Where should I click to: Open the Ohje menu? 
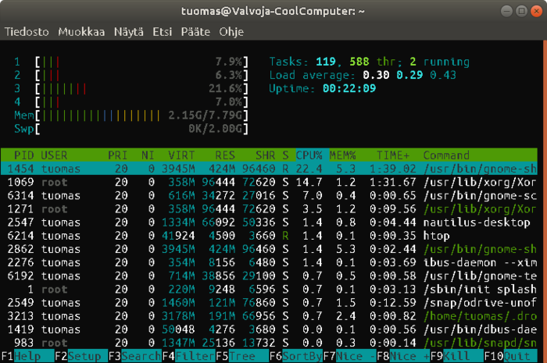231,32
